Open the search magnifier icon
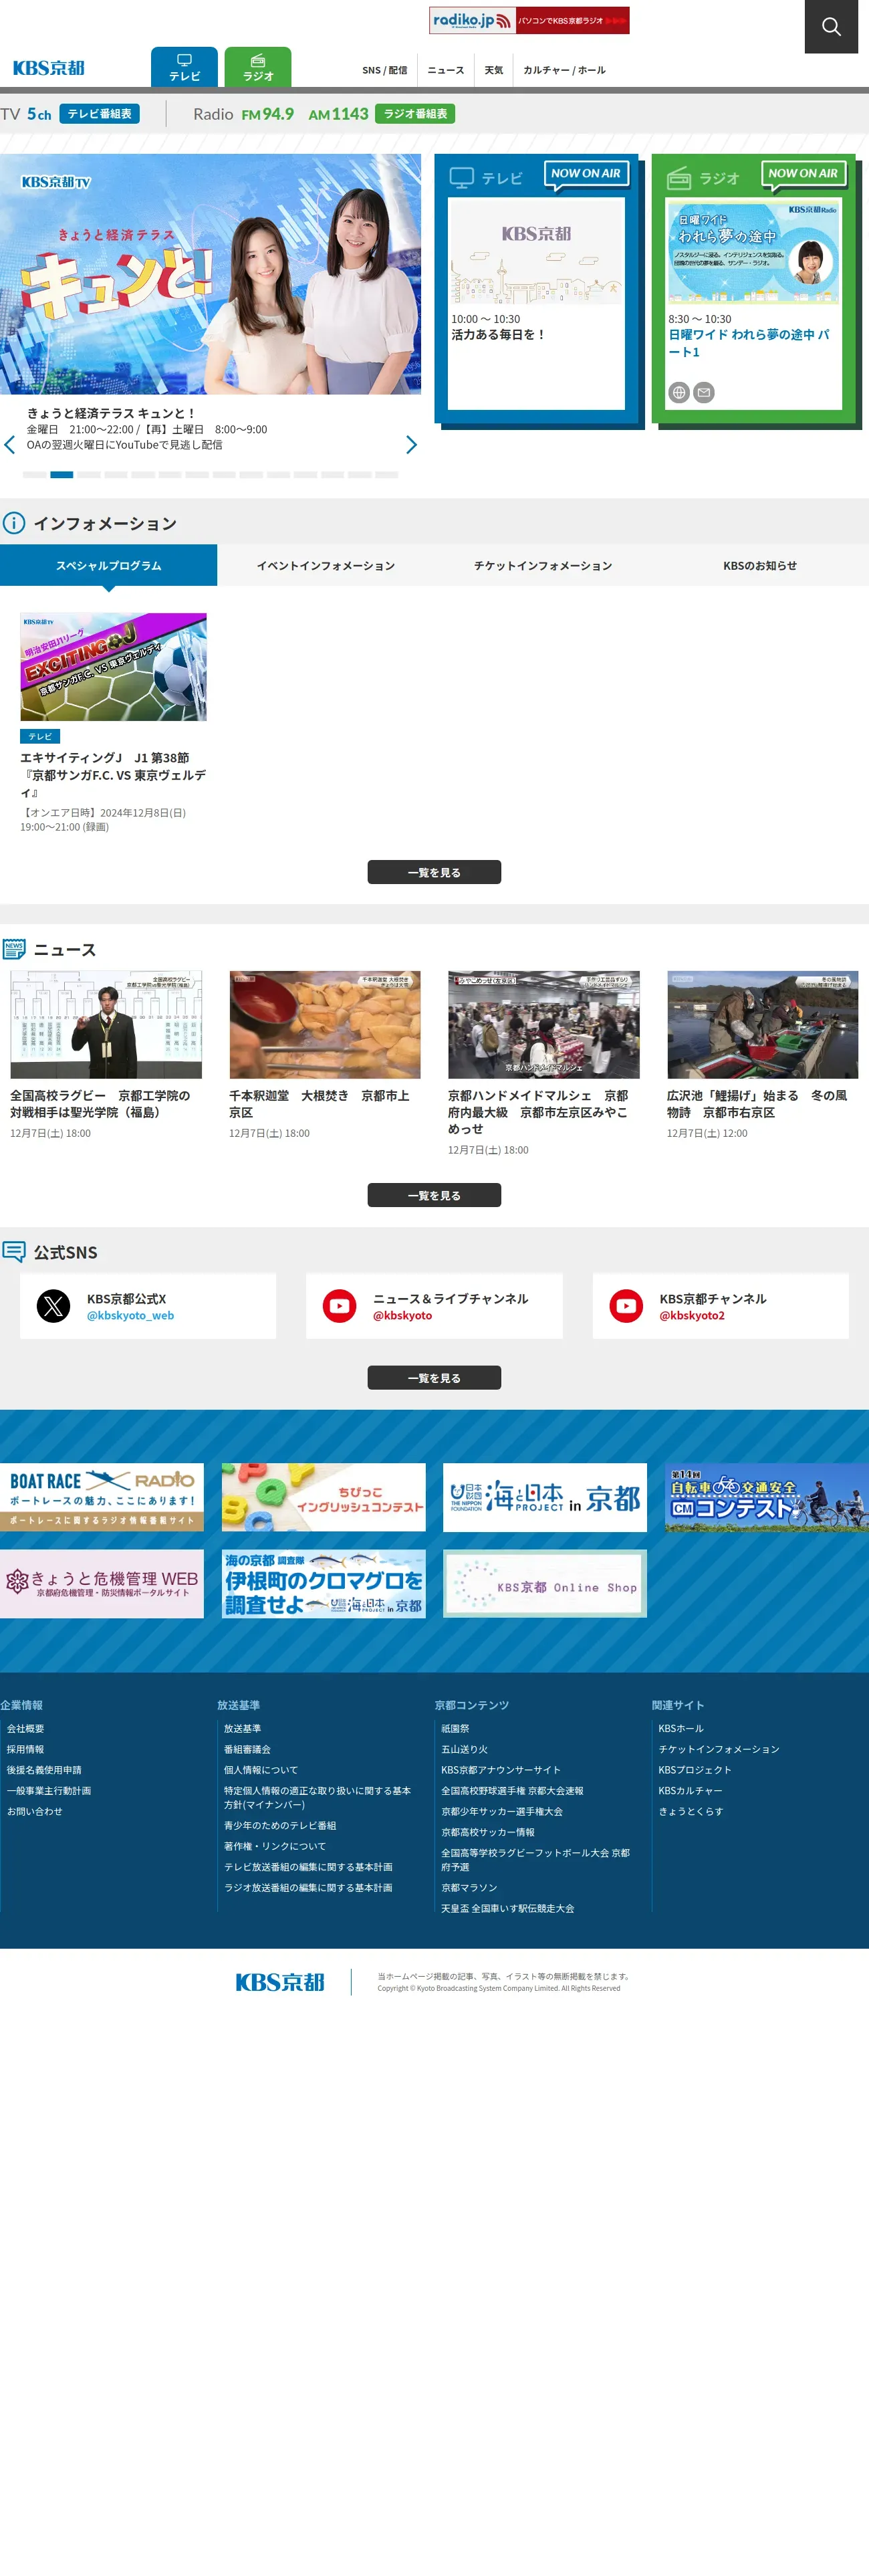The image size is (869, 2576). click(x=831, y=27)
